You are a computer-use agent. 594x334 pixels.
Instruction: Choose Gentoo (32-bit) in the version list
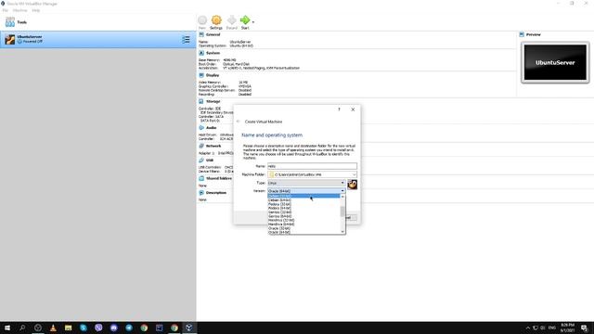(304, 212)
